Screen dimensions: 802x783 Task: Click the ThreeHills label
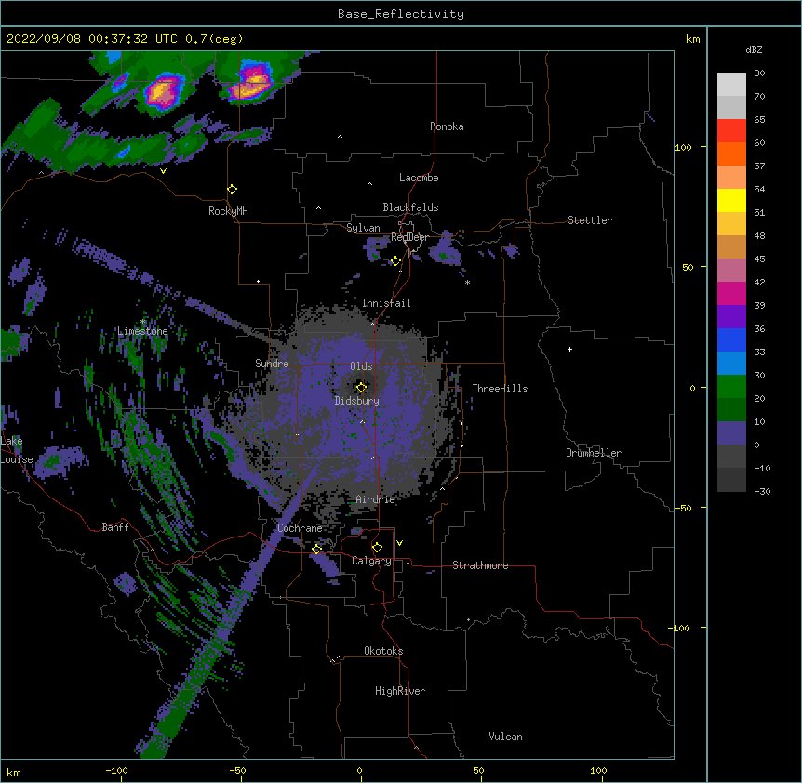click(500, 389)
